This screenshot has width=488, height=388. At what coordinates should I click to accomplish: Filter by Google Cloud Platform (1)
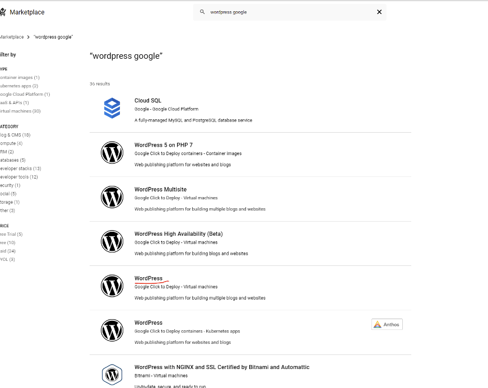(25, 94)
